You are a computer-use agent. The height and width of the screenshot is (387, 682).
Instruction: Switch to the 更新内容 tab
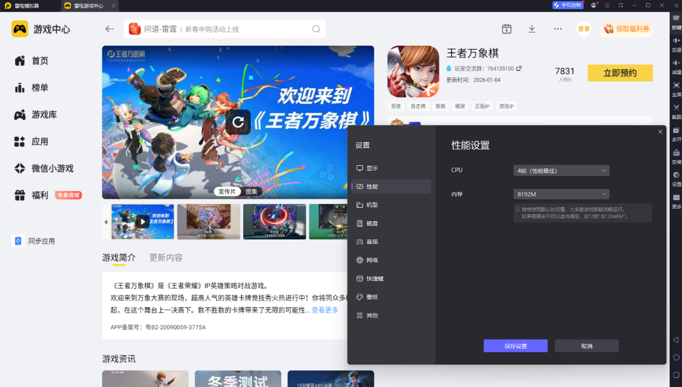coord(166,258)
